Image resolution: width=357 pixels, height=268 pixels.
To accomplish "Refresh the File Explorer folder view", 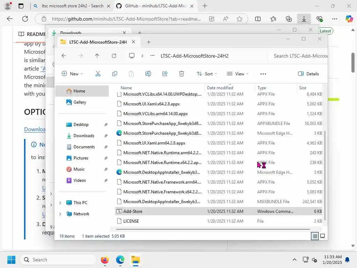I will coord(114,56).
